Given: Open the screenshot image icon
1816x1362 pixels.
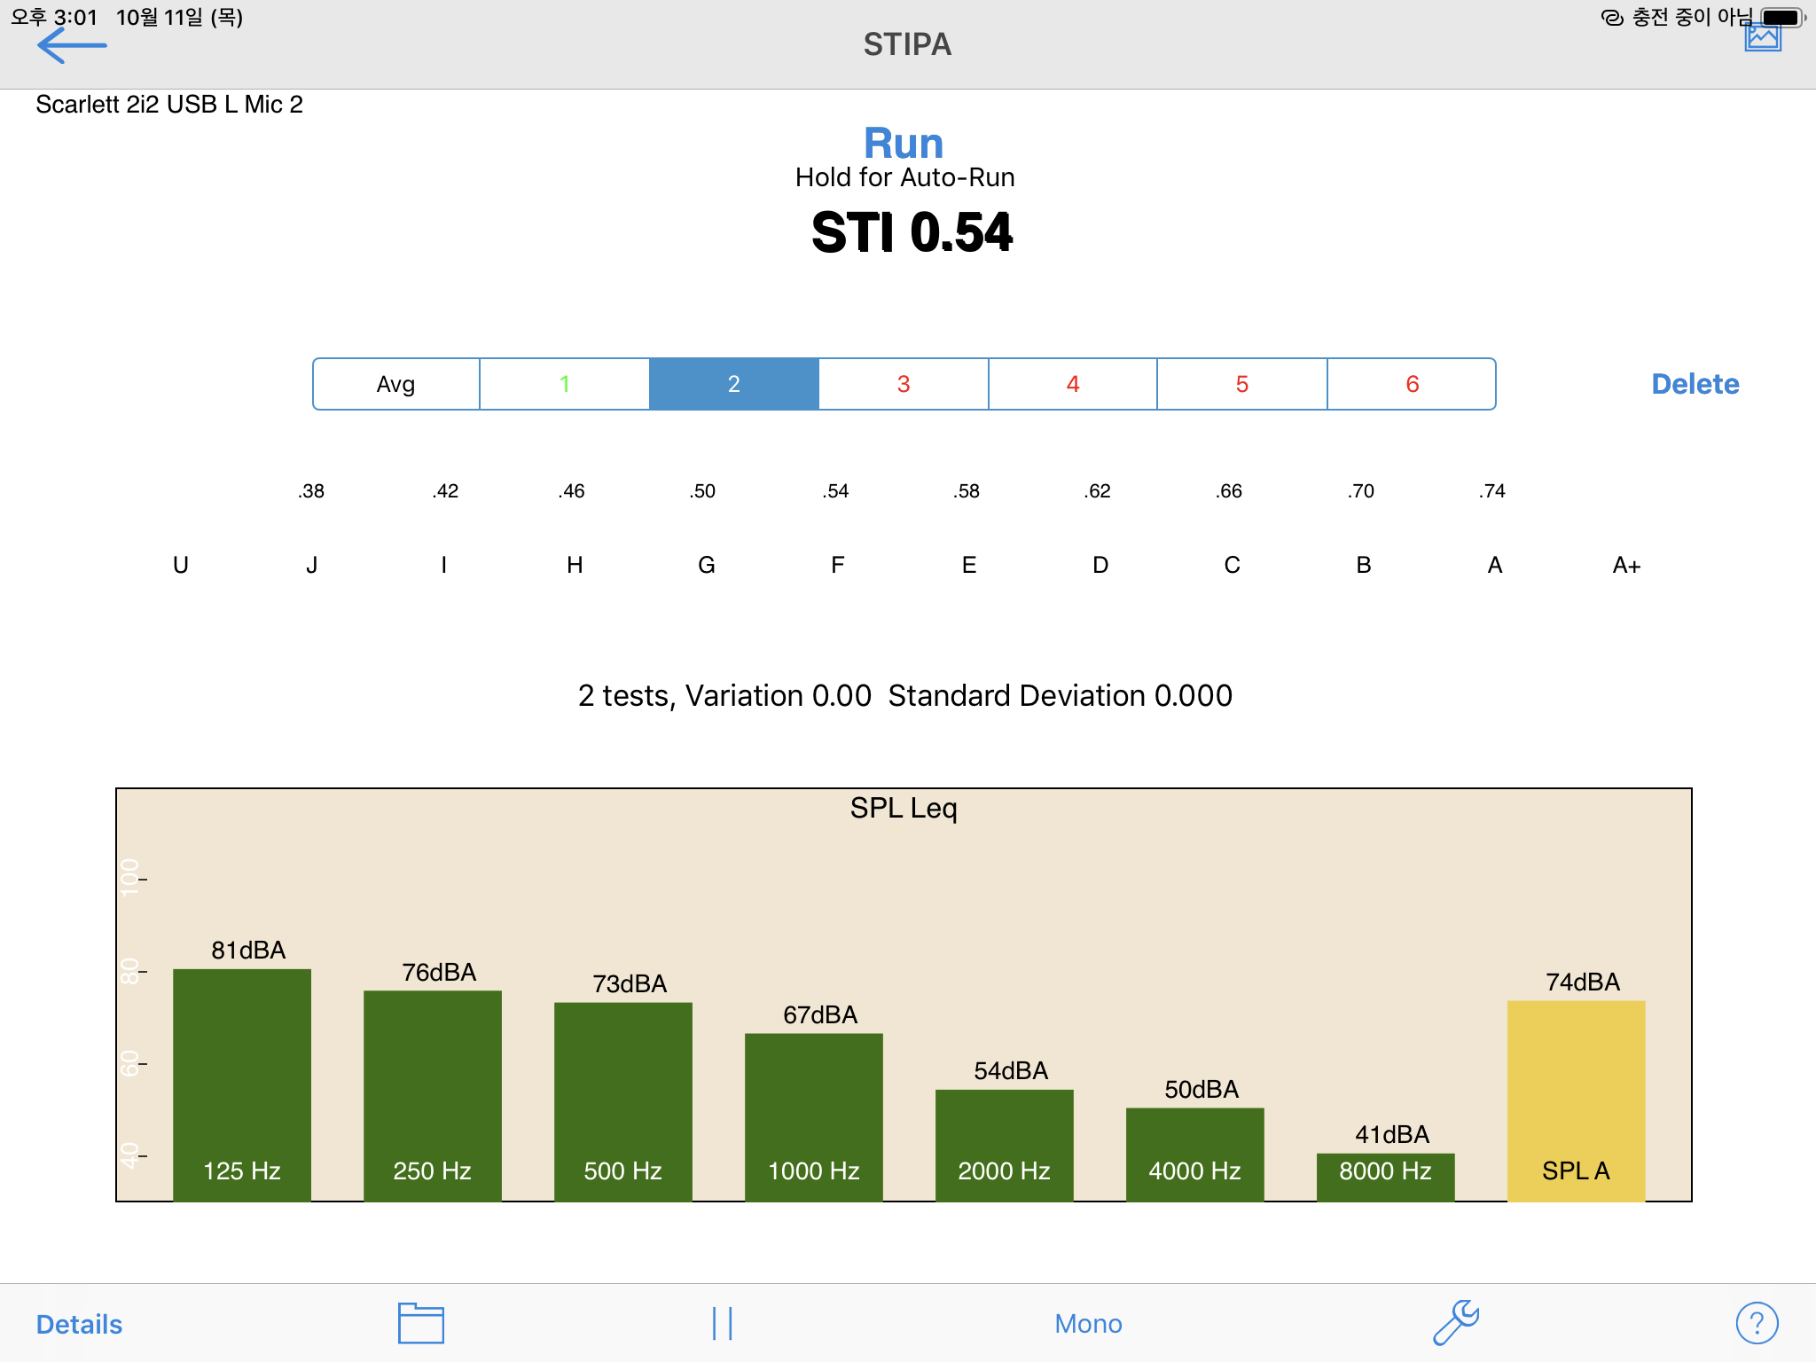Looking at the screenshot, I should [1763, 39].
